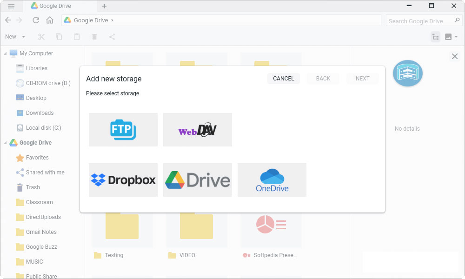Screen dimensions: 465x279
Task: Open Downloads in sidebar
Action: click(40, 113)
